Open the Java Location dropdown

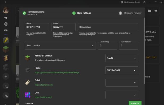tap(60, 46)
